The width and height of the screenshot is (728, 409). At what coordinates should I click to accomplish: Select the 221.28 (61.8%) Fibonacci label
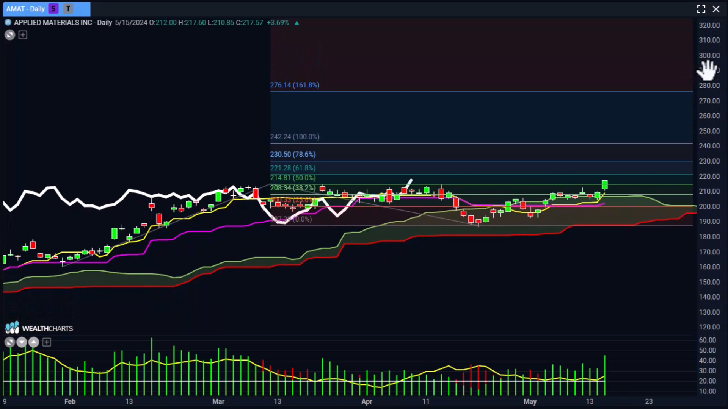tap(293, 168)
